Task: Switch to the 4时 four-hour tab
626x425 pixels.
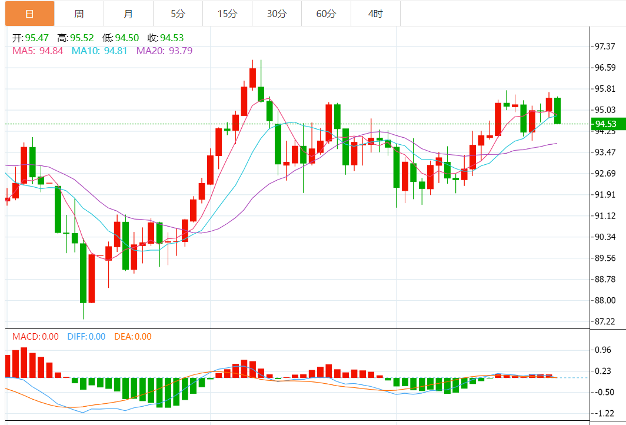Action: click(x=376, y=14)
